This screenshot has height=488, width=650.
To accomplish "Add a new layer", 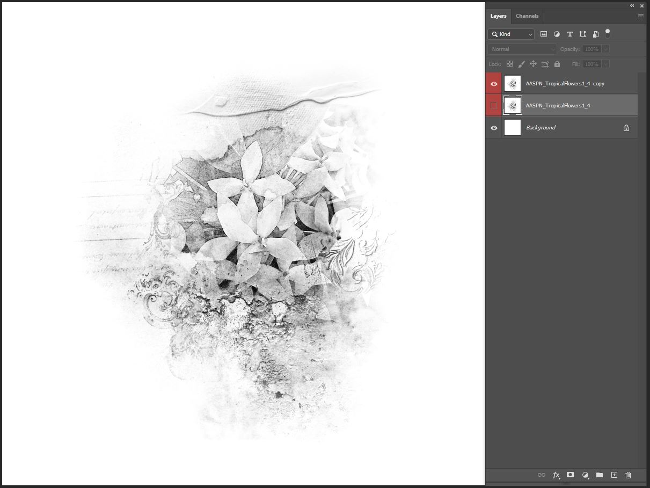I will [x=614, y=475].
